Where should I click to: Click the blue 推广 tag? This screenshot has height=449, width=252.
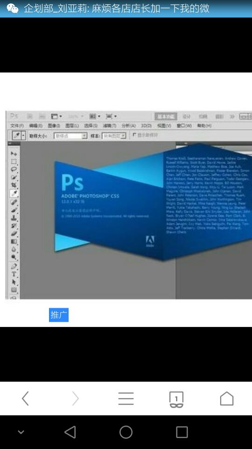click(x=59, y=315)
